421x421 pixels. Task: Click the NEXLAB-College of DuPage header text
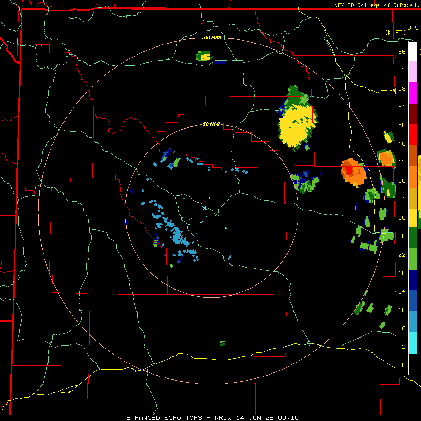[x=376, y=5]
